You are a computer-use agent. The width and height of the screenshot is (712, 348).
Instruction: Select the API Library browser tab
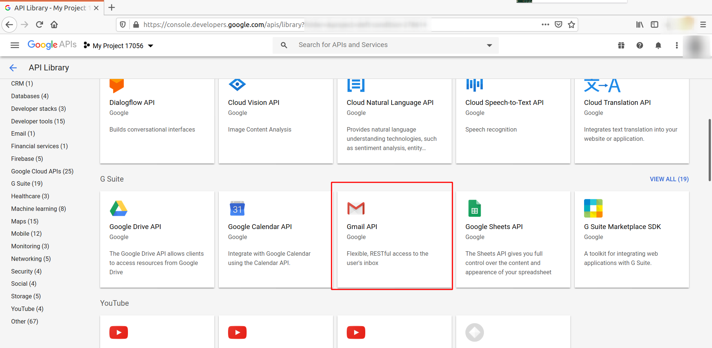tap(52, 8)
